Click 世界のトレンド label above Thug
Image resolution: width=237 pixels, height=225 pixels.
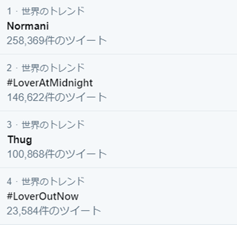point(53,125)
